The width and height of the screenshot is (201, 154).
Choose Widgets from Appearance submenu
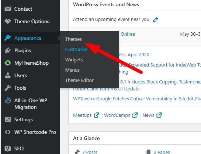(74, 60)
